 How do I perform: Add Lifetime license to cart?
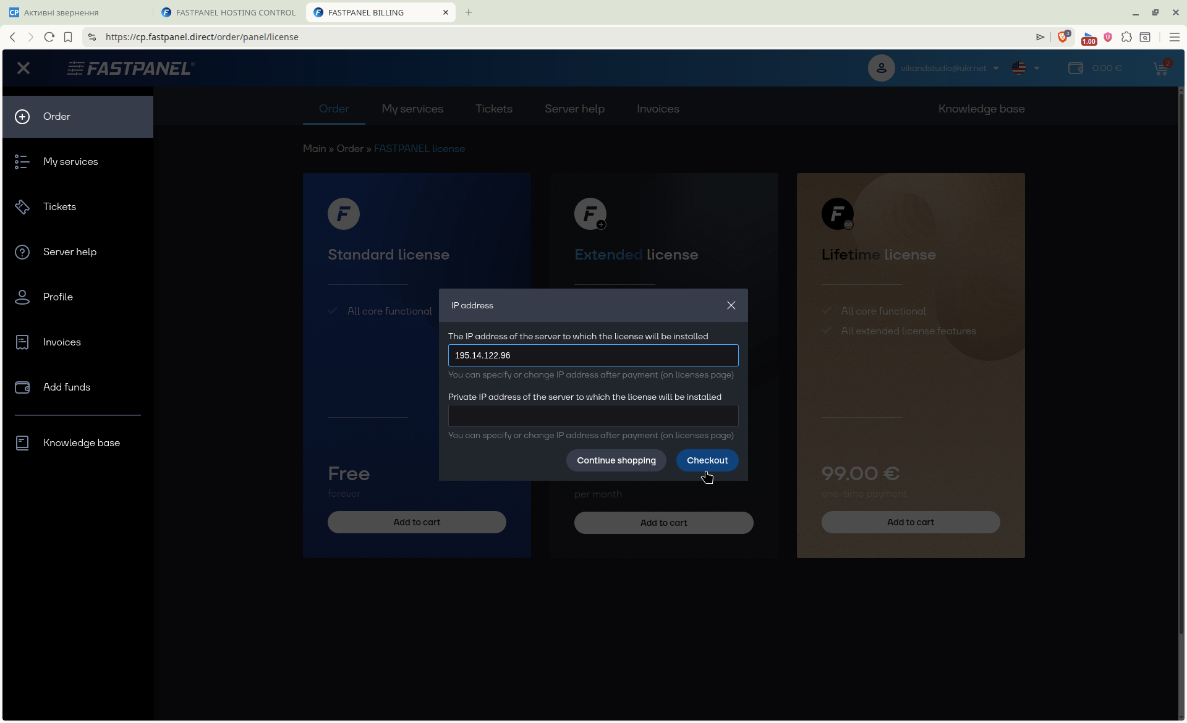[x=911, y=522]
